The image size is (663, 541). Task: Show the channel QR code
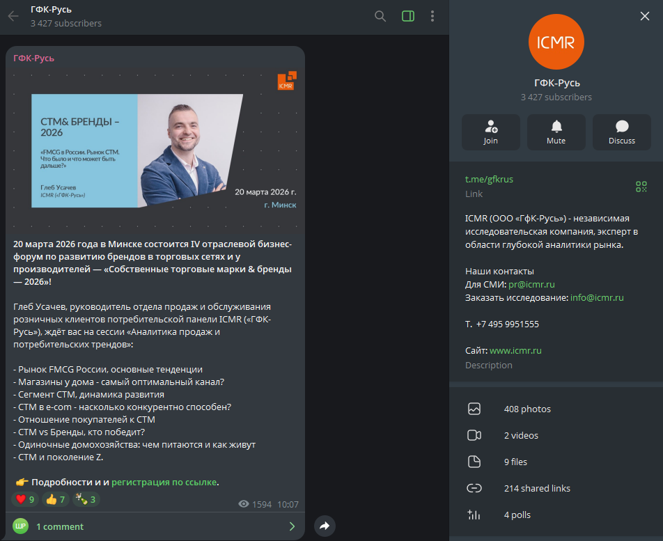[x=641, y=187]
